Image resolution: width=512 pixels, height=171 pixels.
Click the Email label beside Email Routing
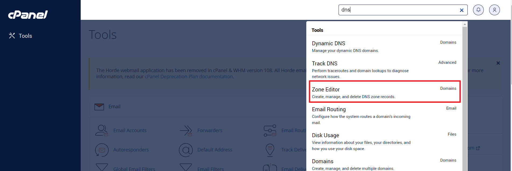pos(451,108)
